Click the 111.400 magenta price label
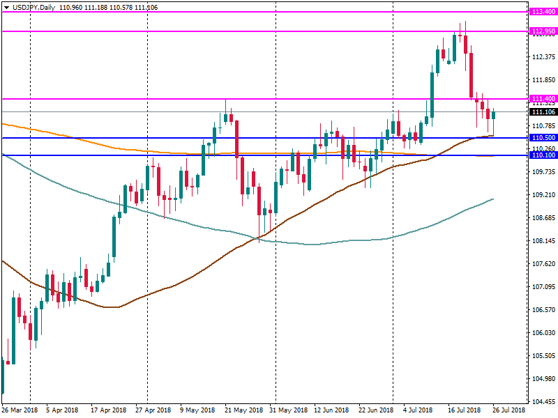Screen dimensions: 558x418 543,99
